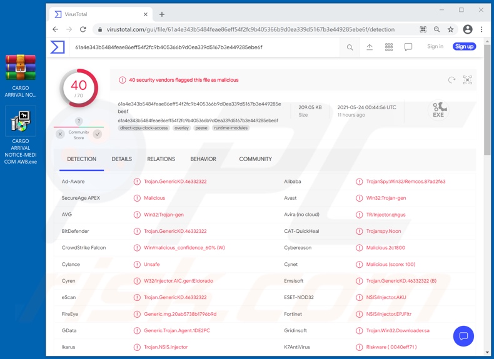Open the blue chat bubble button

(x=463, y=336)
